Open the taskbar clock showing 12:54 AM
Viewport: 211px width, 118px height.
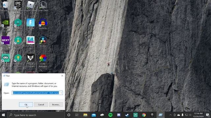click(198, 115)
